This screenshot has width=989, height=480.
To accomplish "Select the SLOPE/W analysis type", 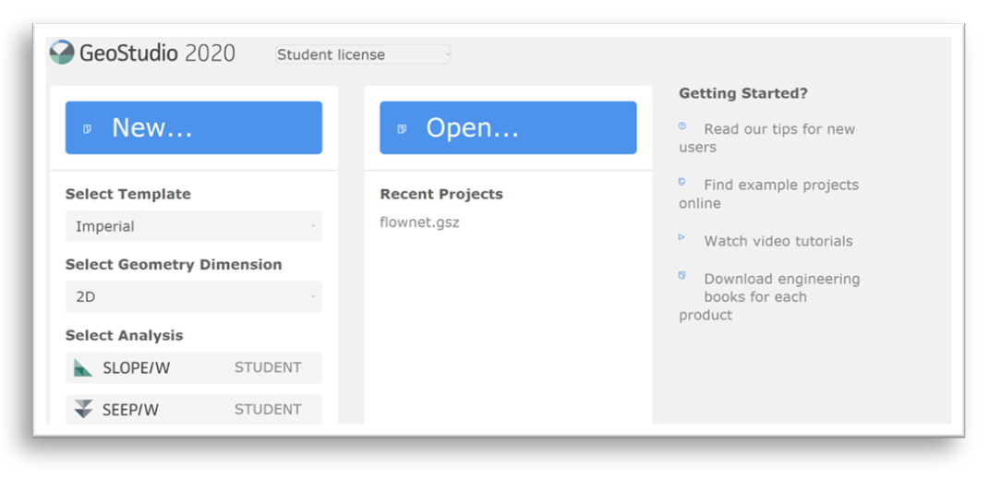I will (x=137, y=368).
